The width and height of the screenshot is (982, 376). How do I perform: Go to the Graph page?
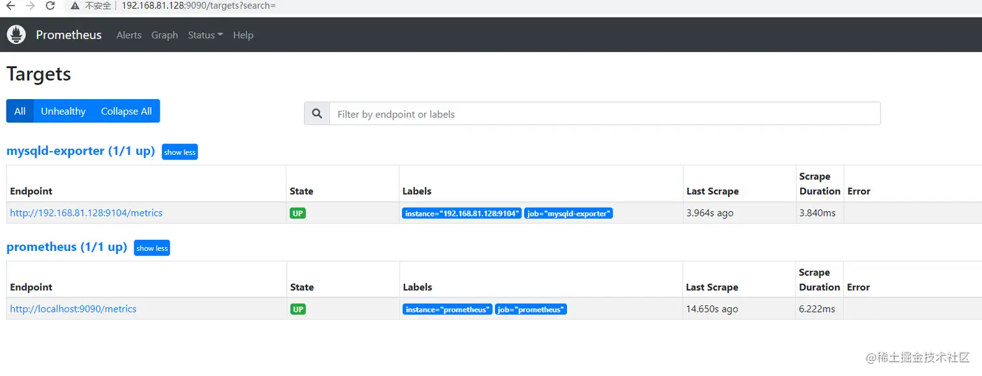pyautogui.click(x=164, y=35)
